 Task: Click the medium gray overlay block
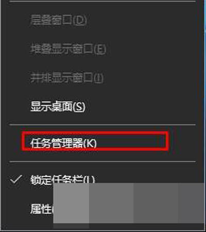(111, 203)
